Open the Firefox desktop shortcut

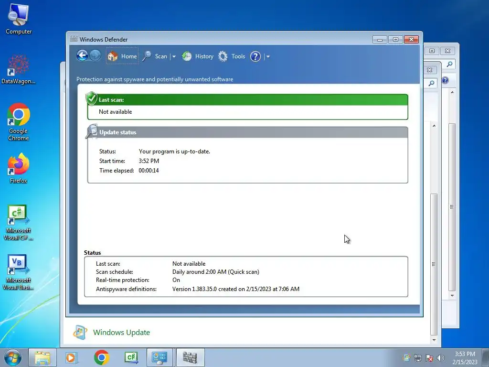point(19,168)
